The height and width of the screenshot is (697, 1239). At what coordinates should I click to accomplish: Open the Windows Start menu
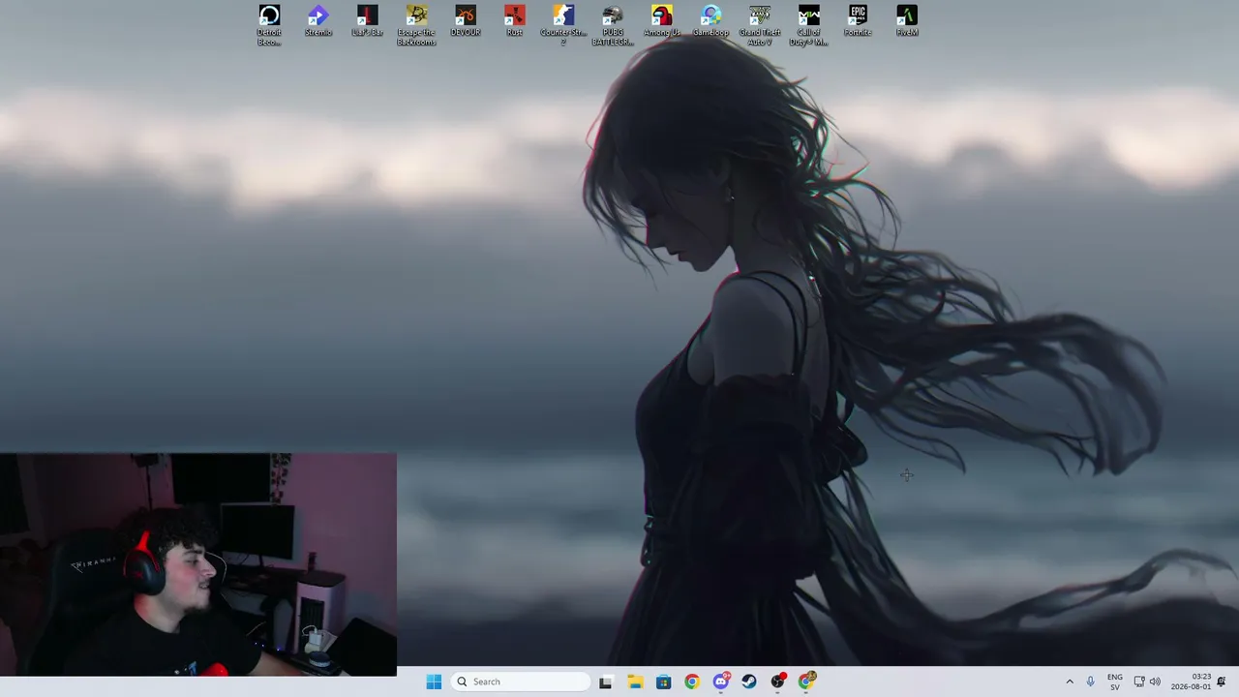click(x=434, y=682)
